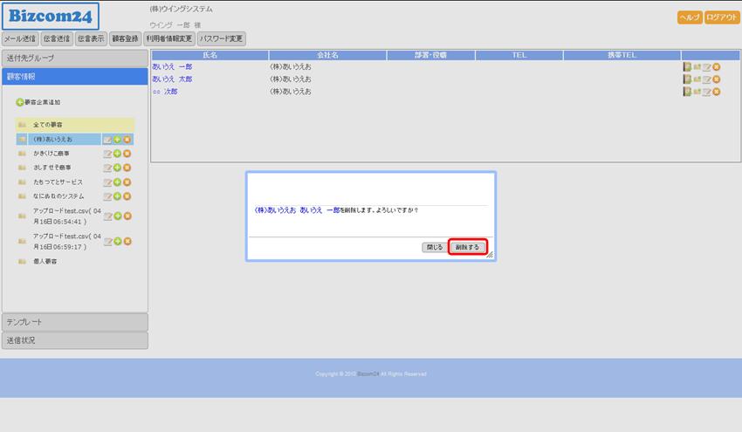Click the orange delete icon for なにぬねのシステム
The height and width of the screenshot is (432, 742).
click(127, 196)
